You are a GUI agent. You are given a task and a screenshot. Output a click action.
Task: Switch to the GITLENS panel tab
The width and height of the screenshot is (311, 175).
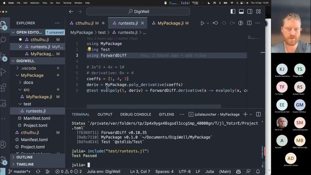tap(166, 115)
